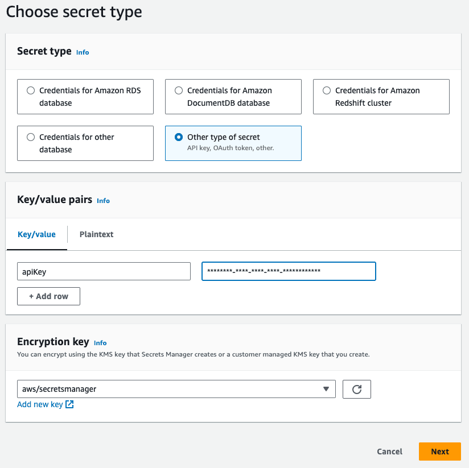This screenshot has height=468, width=469.
Task: Switch to the Key/value tab
Action: [x=37, y=234]
